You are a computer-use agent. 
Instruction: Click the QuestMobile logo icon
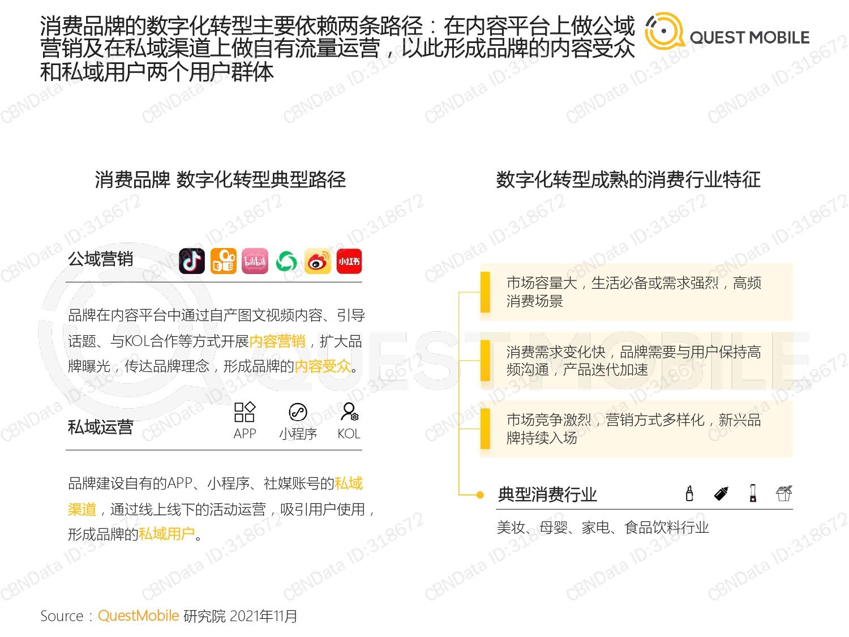(665, 32)
